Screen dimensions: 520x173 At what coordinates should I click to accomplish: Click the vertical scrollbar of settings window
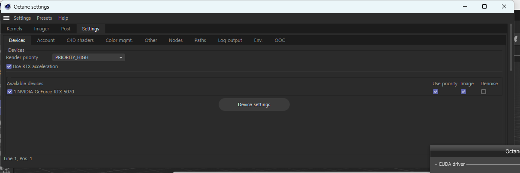tap(510, 47)
